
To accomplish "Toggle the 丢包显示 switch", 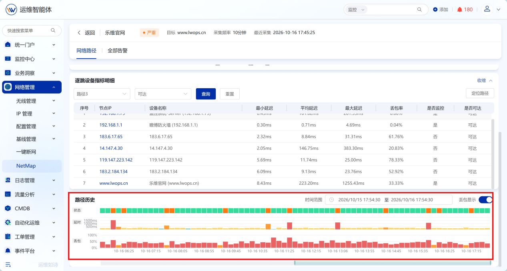I will [x=485, y=200].
